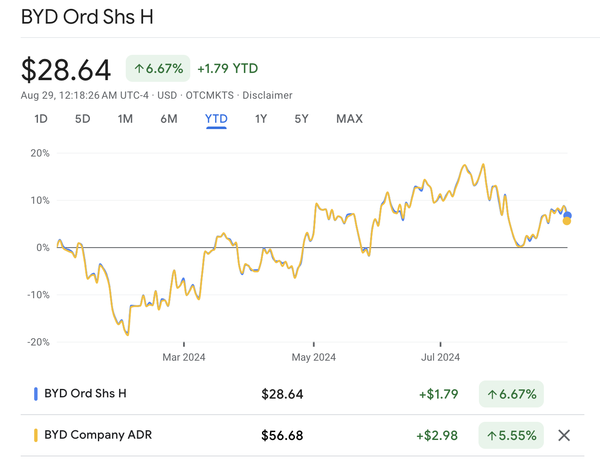Click the OTCMKTS exchange label
The image size is (600, 464).
(x=210, y=95)
